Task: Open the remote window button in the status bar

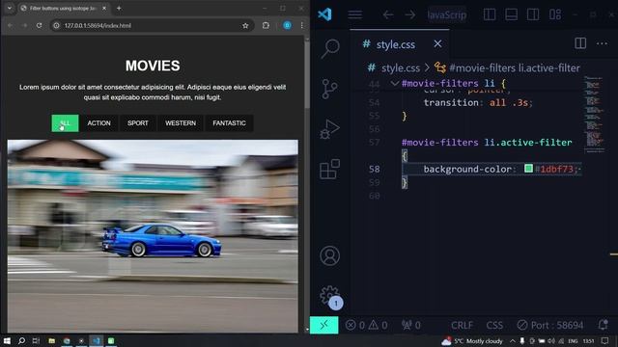Action: point(323,325)
